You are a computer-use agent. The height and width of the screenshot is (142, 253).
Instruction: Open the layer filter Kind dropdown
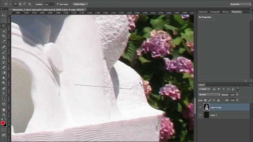(204, 89)
